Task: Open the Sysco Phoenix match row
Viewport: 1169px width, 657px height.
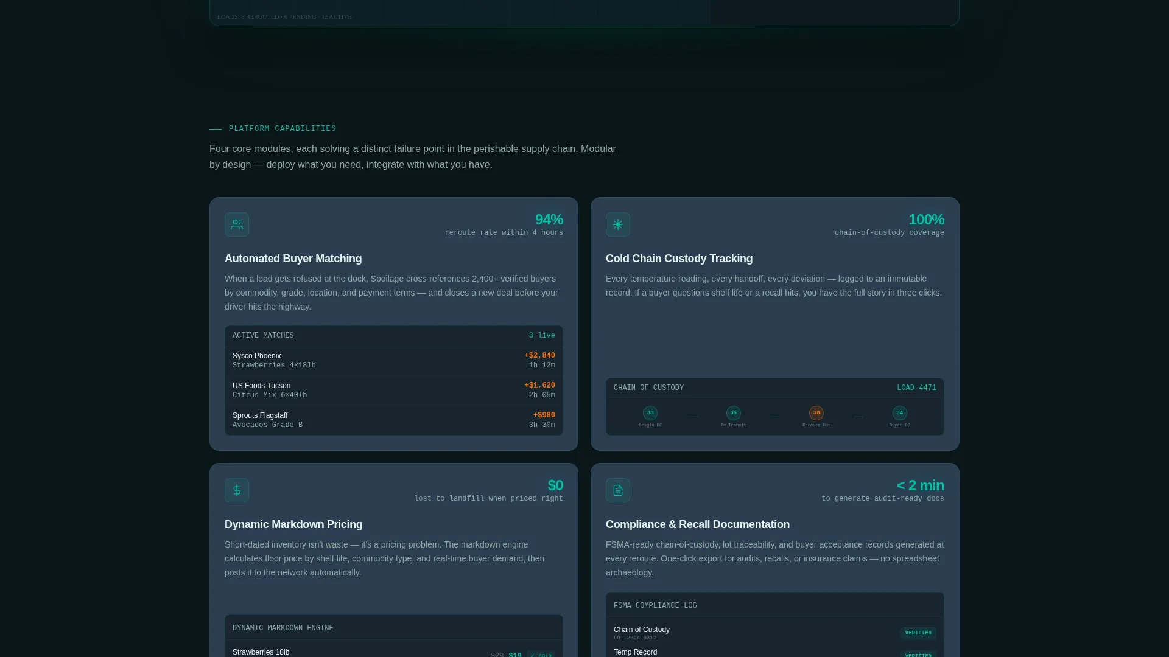Action: point(394,361)
